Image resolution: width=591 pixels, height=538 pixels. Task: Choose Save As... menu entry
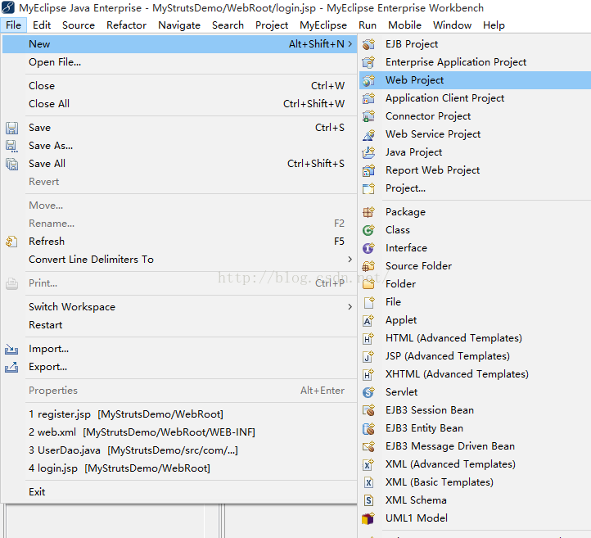coord(179,146)
